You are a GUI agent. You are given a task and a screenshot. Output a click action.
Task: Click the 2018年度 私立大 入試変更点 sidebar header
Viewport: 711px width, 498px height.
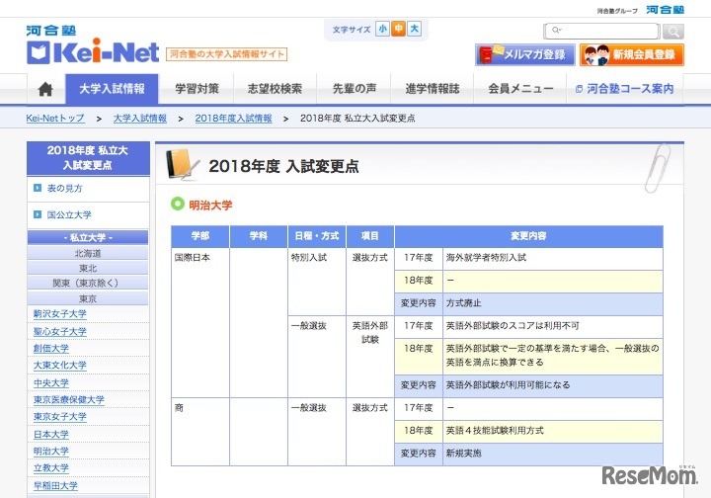tap(88, 158)
